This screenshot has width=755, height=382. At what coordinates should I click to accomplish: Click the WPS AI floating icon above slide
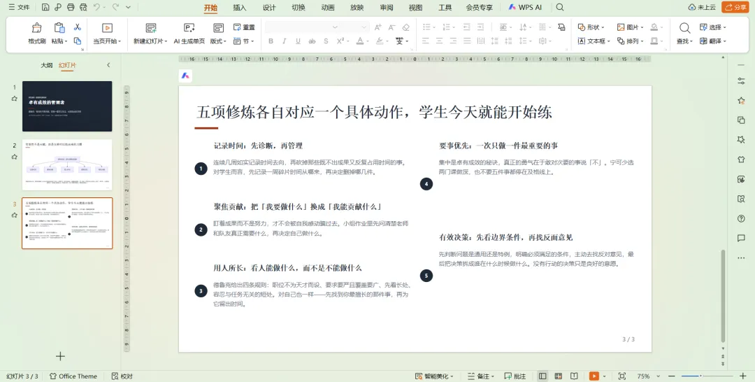(185, 76)
